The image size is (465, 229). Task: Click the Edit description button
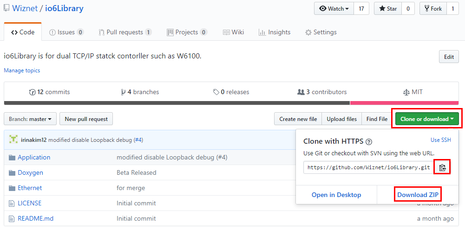(x=449, y=57)
